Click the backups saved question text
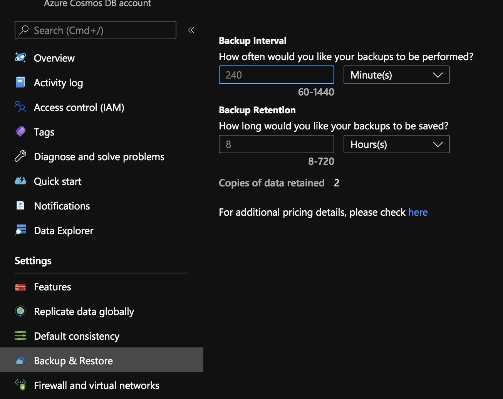 pyautogui.click(x=334, y=126)
